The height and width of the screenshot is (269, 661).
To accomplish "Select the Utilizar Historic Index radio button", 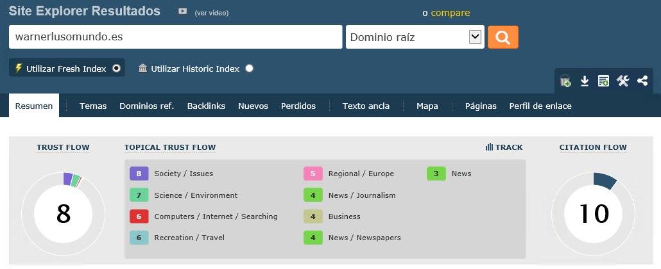I will [x=250, y=69].
